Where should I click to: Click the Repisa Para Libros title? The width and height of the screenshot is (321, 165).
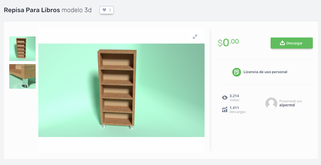pos(32,10)
